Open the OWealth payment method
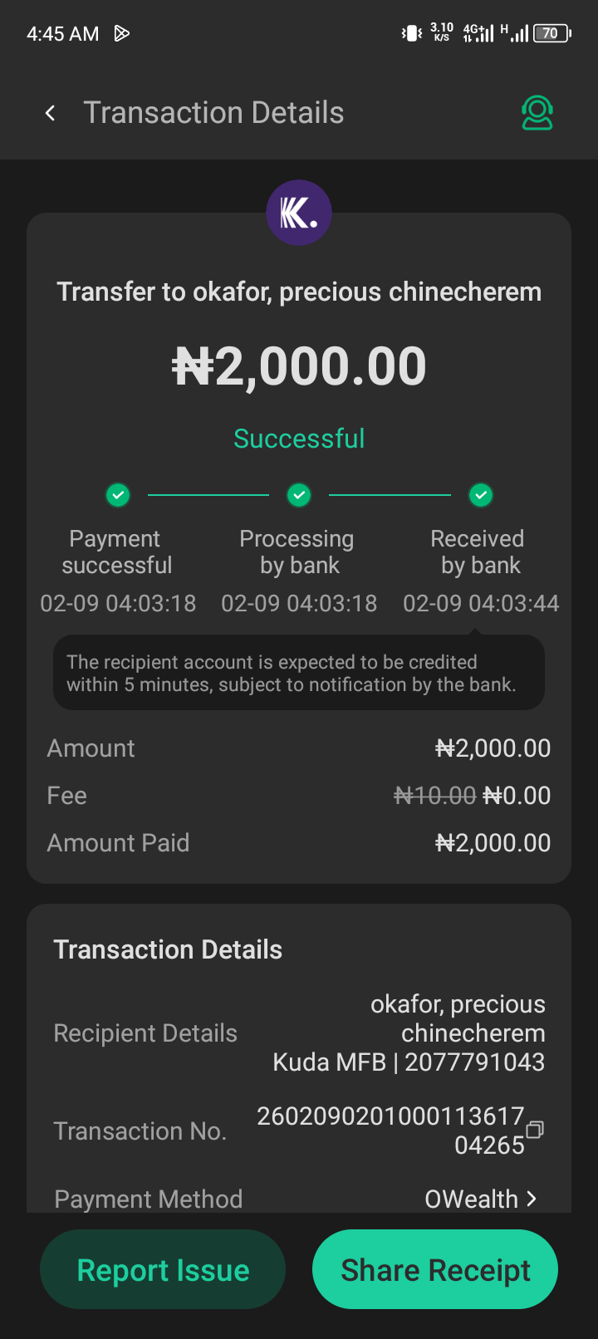This screenshot has width=598, height=1339. 472,1199
